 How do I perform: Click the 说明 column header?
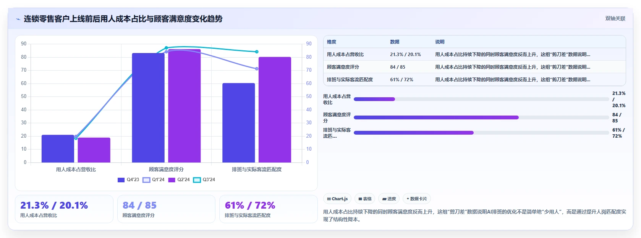[440, 42]
